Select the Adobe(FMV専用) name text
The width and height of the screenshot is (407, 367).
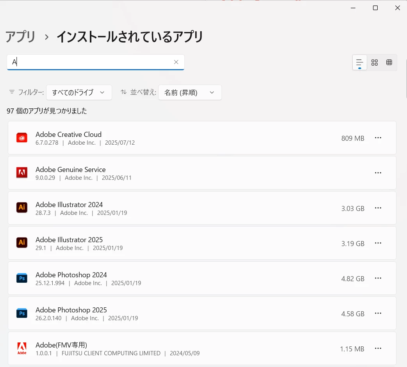[61, 345]
